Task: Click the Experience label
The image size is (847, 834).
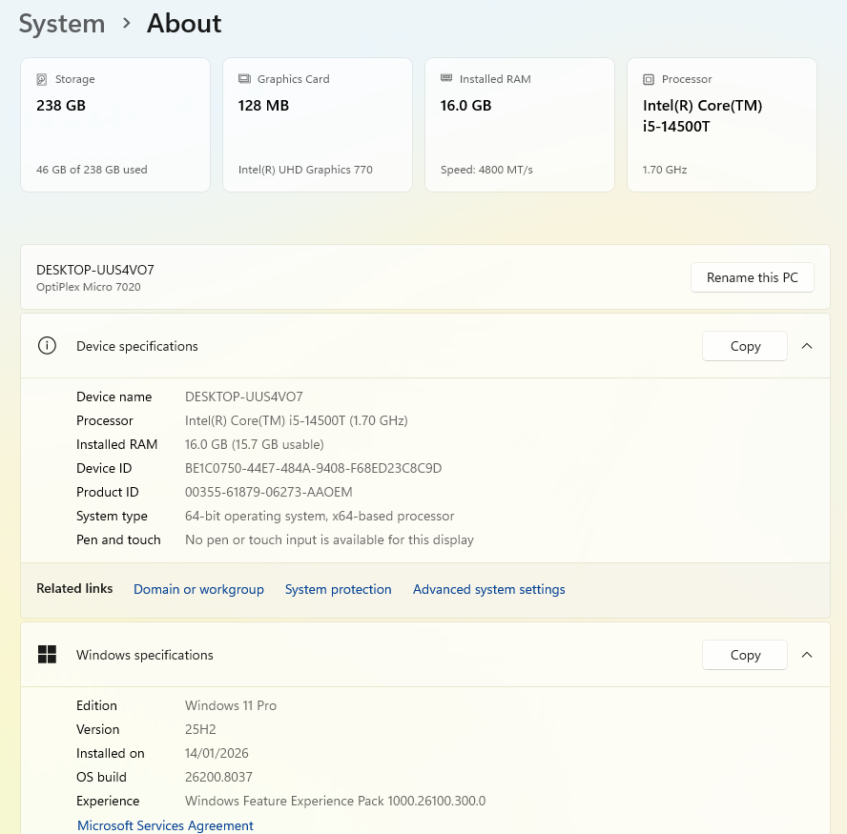Action: [108, 801]
